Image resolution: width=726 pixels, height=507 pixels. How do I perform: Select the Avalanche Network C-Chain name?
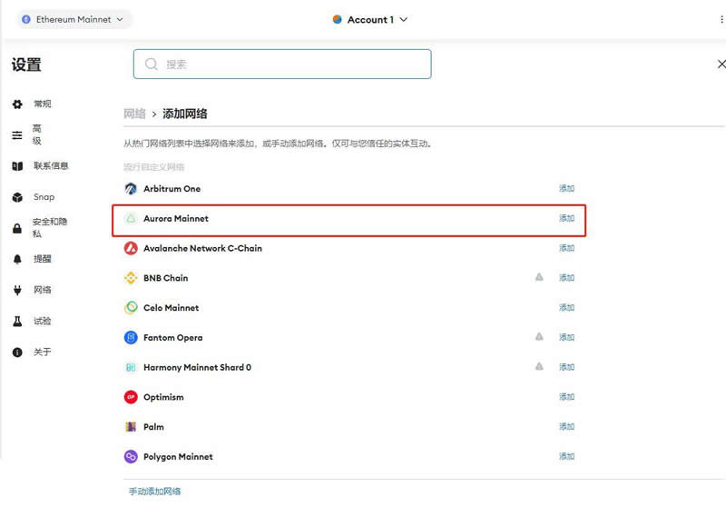pos(202,248)
